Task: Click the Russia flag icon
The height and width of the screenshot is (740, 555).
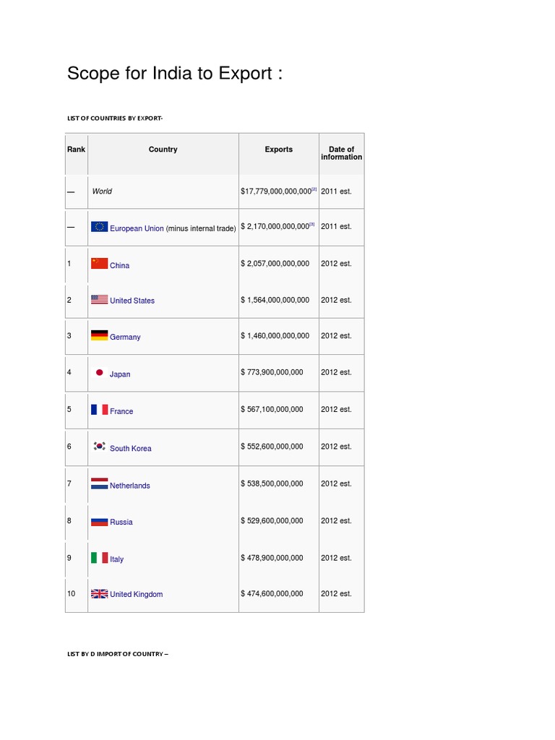Action: tap(99, 521)
